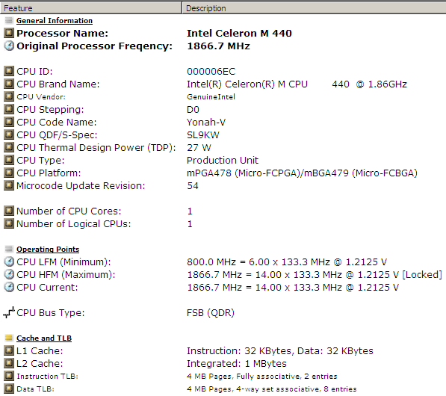Select the 'mPGA478 (Micro-FCPGA)/mBGA479' platform value
The height and width of the screenshot is (396, 446).
[302, 173]
